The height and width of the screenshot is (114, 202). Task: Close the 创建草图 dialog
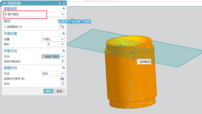[x=64, y=3]
